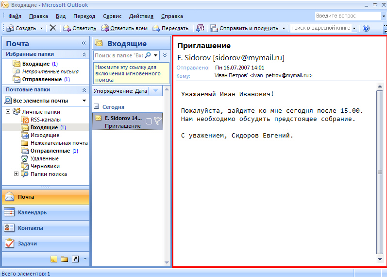Screen dimensions: 387x277
Task: Collapse the Личные папки tree node
Action: (8, 112)
